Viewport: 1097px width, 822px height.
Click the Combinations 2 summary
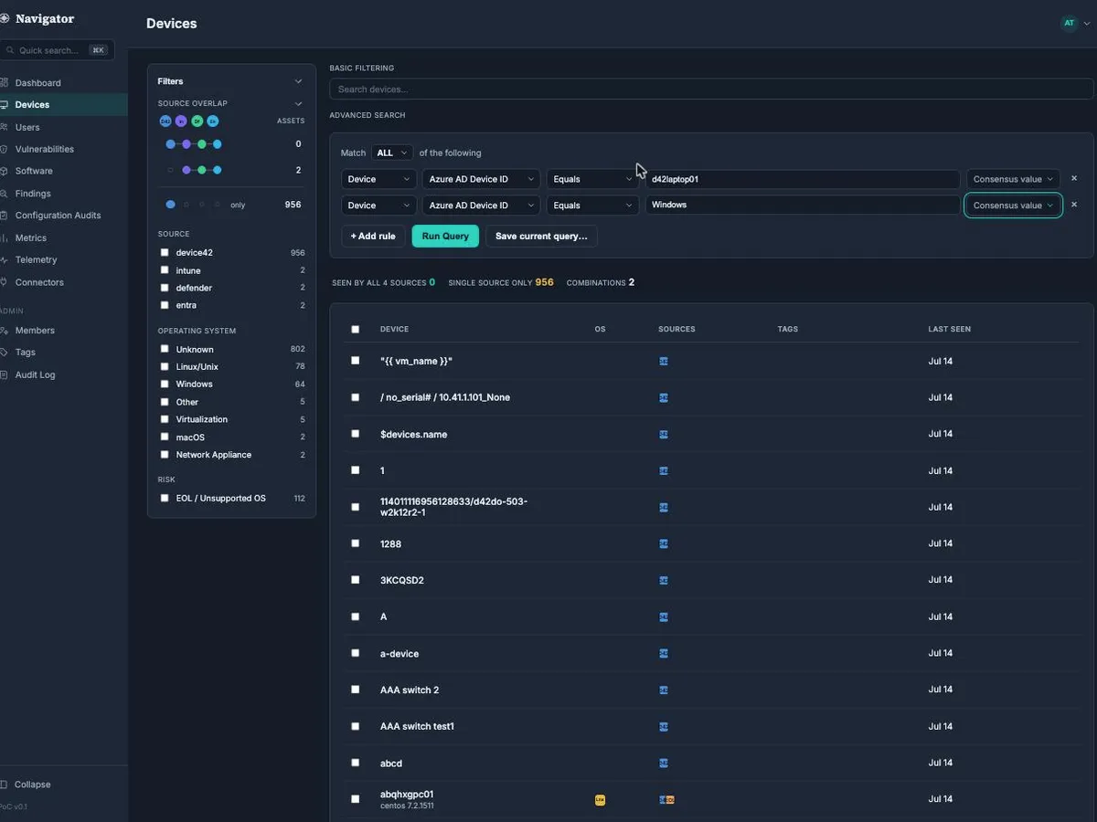point(601,282)
